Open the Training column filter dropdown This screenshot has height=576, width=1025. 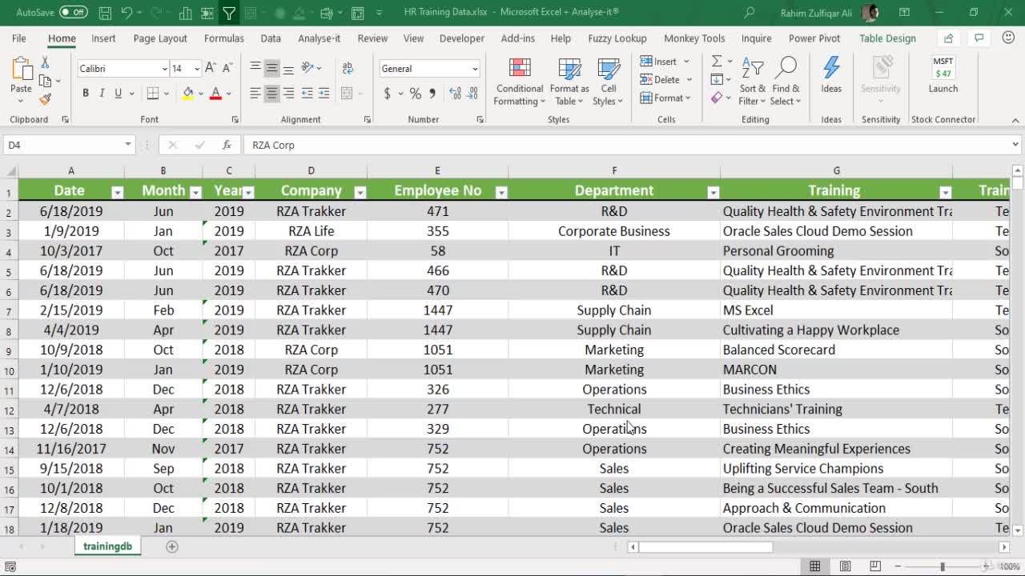[x=945, y=193]
